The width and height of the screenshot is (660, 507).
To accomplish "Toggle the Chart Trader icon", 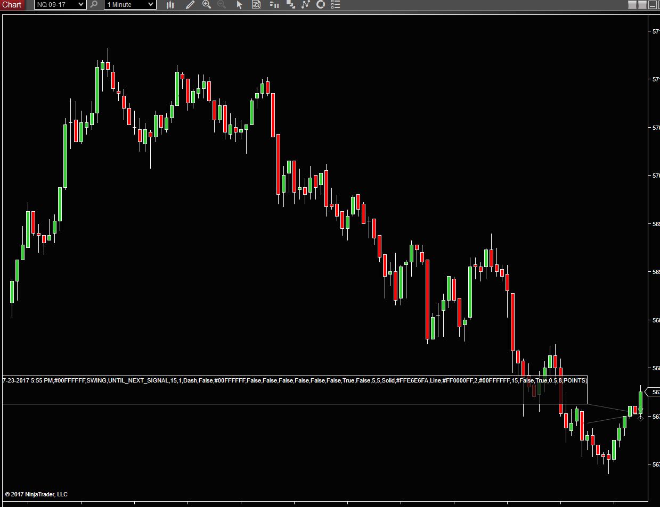I will click(274, 5).
